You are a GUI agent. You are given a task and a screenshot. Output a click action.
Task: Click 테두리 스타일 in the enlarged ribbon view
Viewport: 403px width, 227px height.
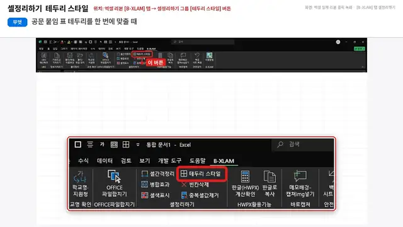201,174
